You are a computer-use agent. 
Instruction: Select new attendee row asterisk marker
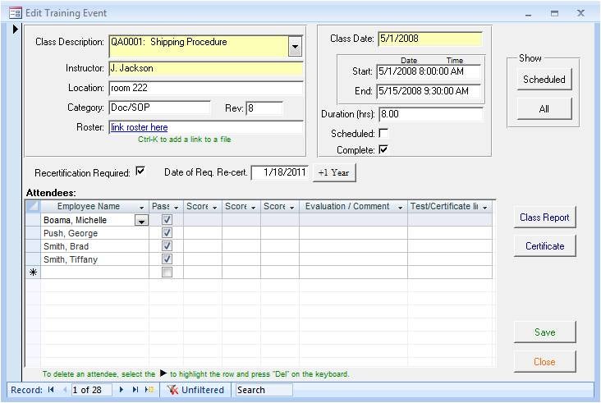point(33,272)
